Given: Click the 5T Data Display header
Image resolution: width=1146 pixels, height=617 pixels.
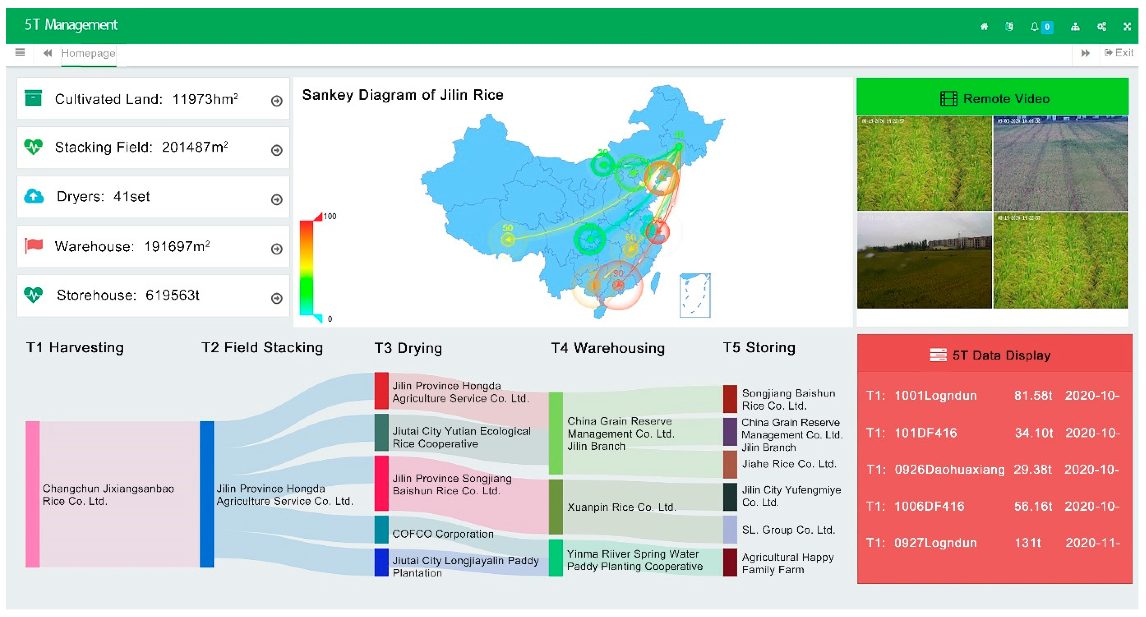Looking at the screenshot, I should (994, 353).
